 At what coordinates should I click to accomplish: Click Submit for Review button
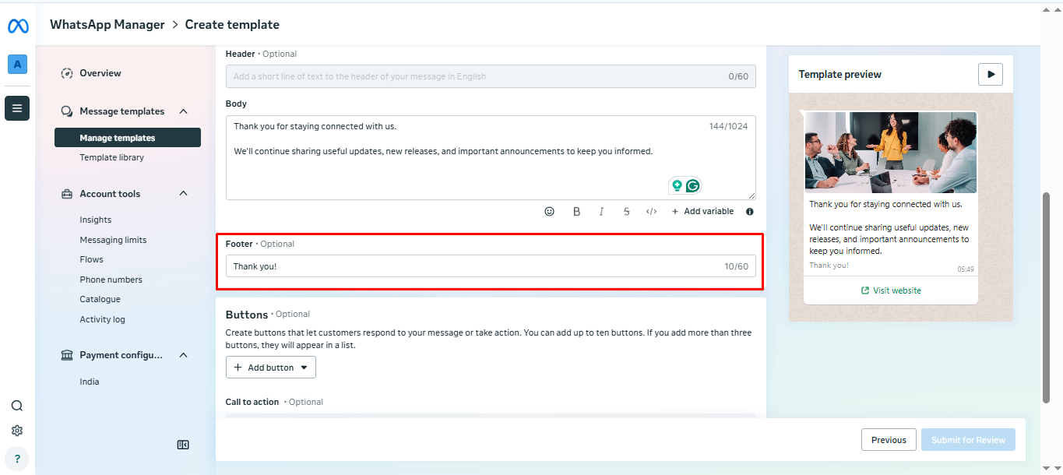point(968,440)
